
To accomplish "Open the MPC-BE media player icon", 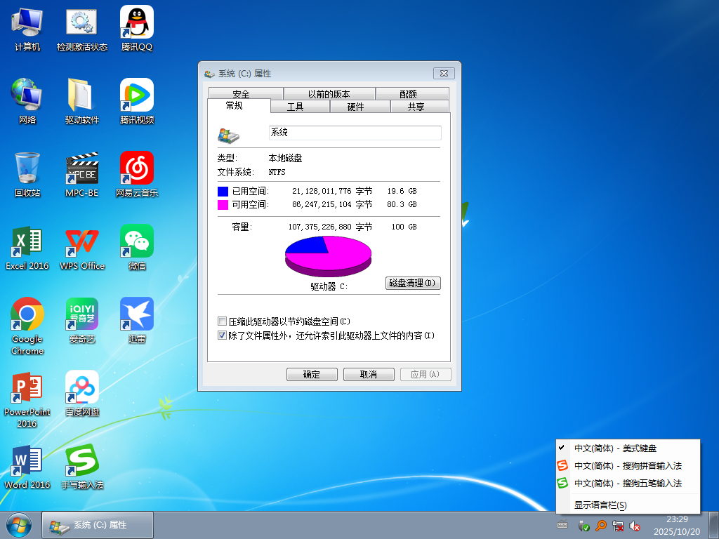I will coord(82,169).
